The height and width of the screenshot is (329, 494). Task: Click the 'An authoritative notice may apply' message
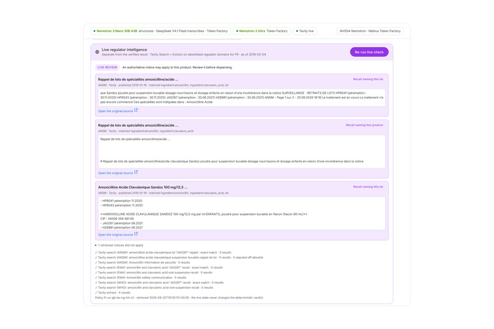(x=177, y=67)
